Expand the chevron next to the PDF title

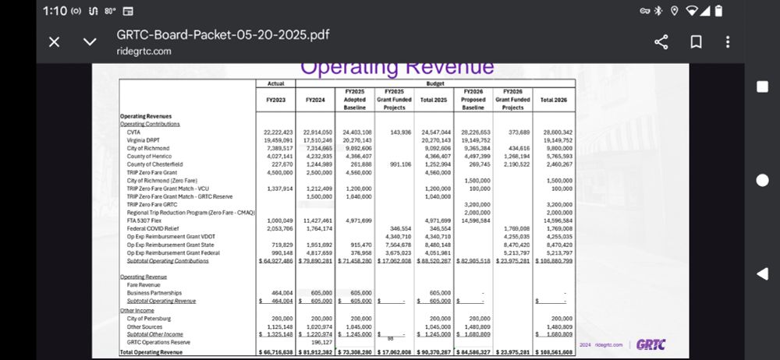click(90, 42)
